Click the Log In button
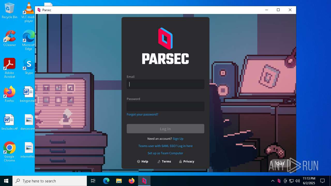The width and height of the screenshot is (331, 186). [x=165, y=129]
